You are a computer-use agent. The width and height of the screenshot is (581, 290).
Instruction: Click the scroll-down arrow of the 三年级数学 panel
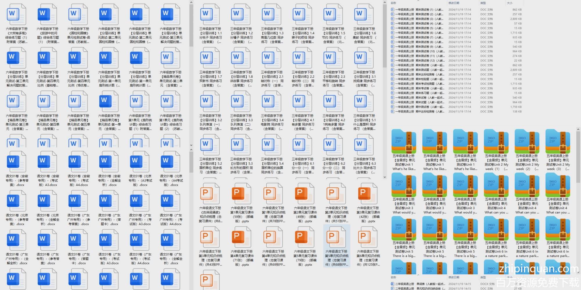385,177
